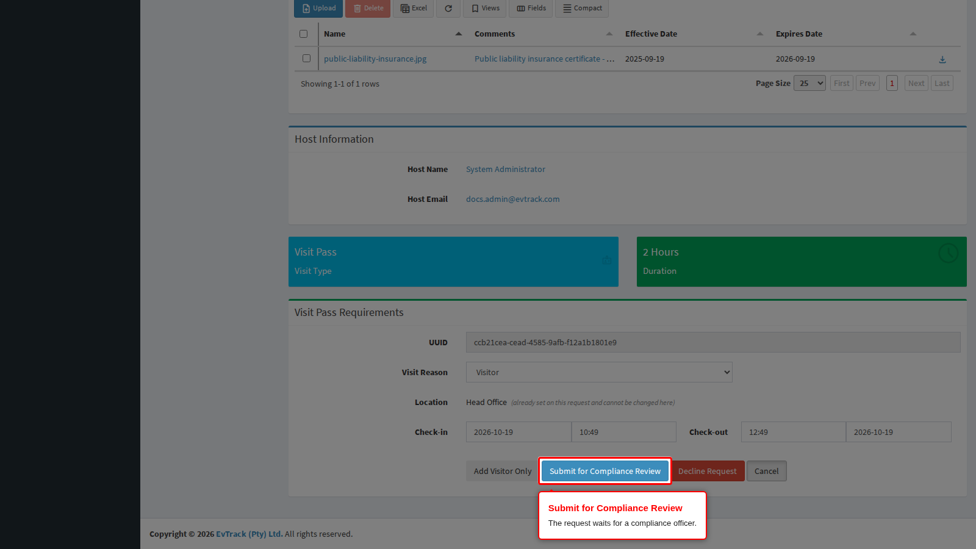Edit the Check-in time 10:49 field
This screenshot has width=976, height=549.
624,432
